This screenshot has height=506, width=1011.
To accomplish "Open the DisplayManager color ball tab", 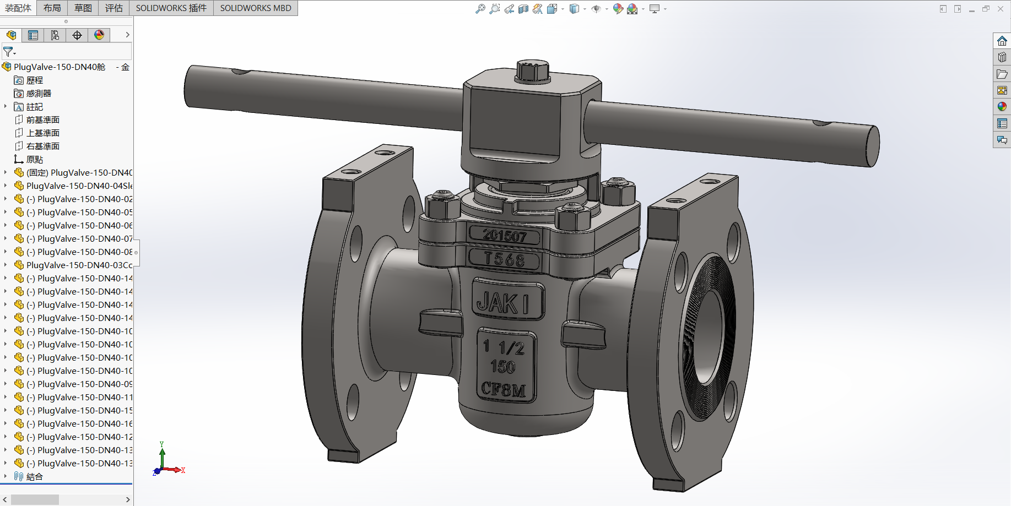I will 99,35.
